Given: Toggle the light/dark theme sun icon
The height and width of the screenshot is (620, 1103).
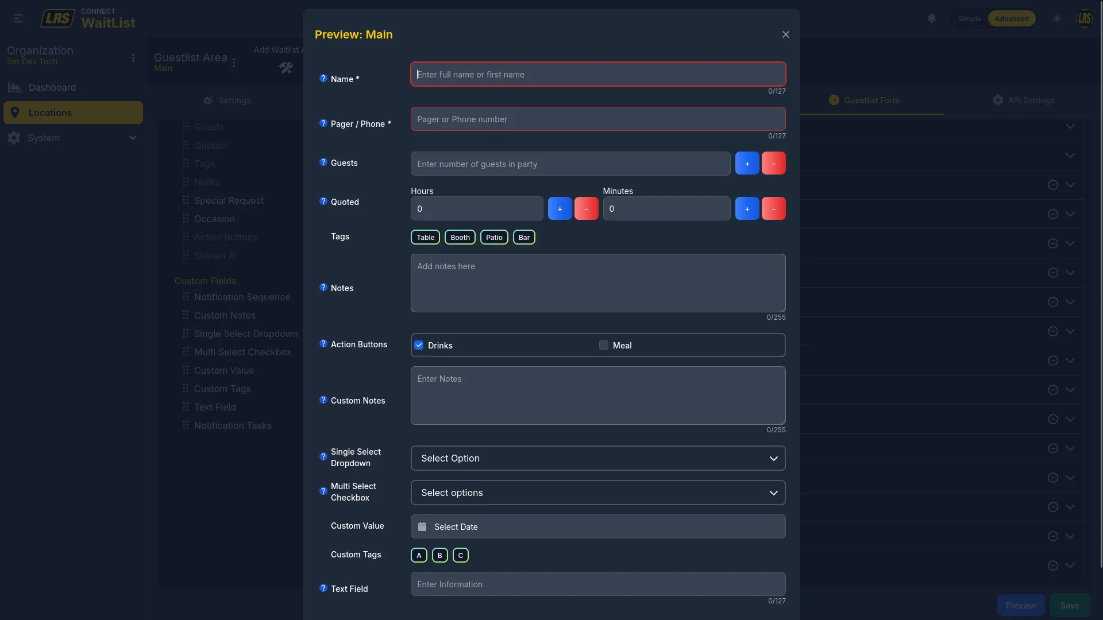Looking at the screenshot, I should 1057,18.
